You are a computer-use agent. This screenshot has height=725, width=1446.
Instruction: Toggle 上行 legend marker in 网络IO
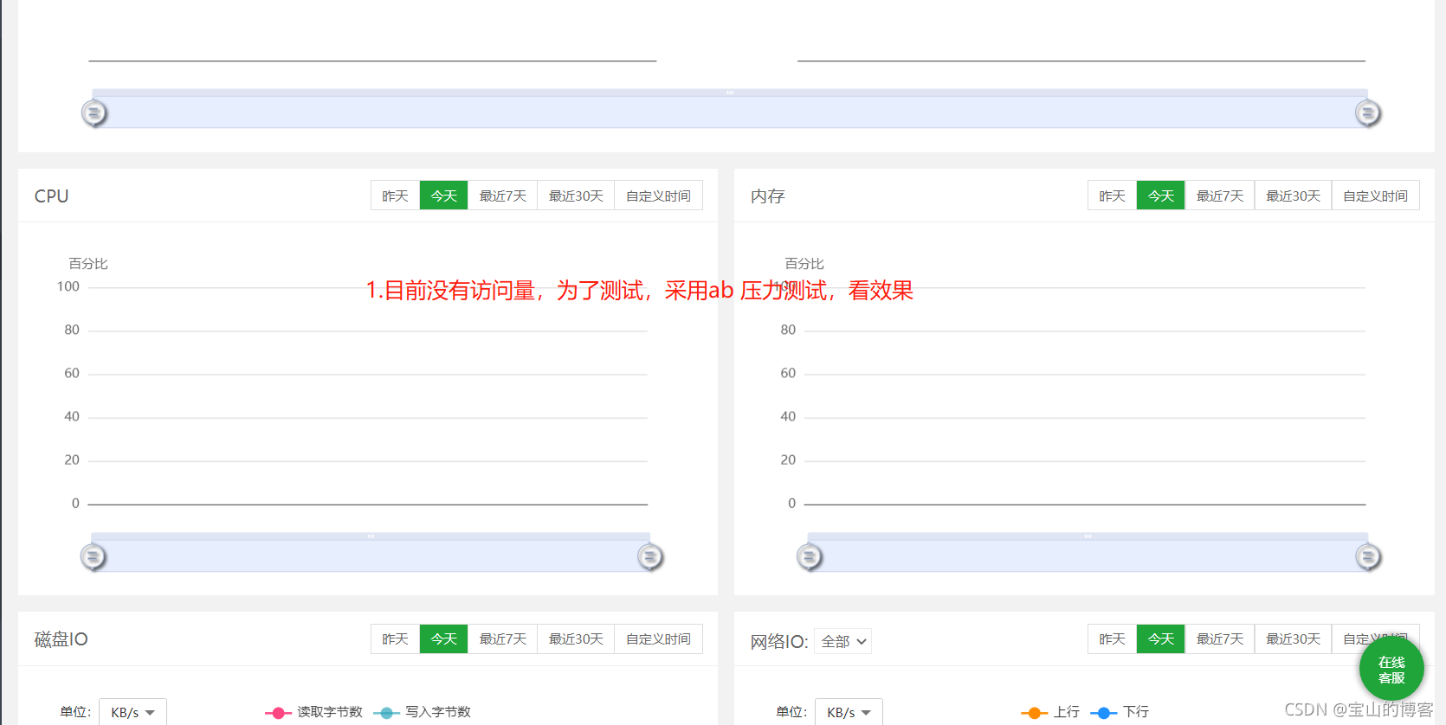coord(1034,713)
